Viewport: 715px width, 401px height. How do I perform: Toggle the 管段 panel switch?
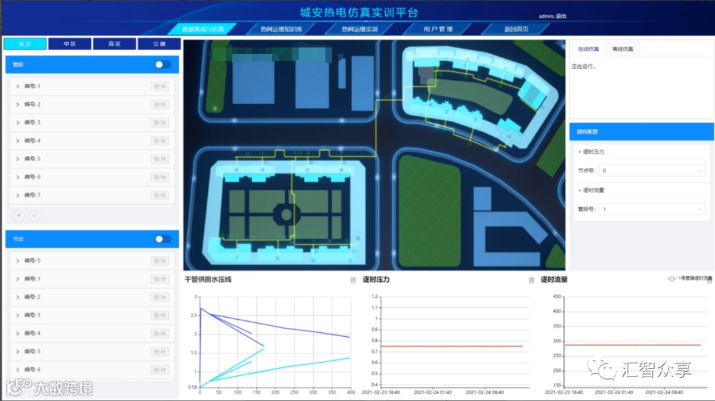point(163,65)
